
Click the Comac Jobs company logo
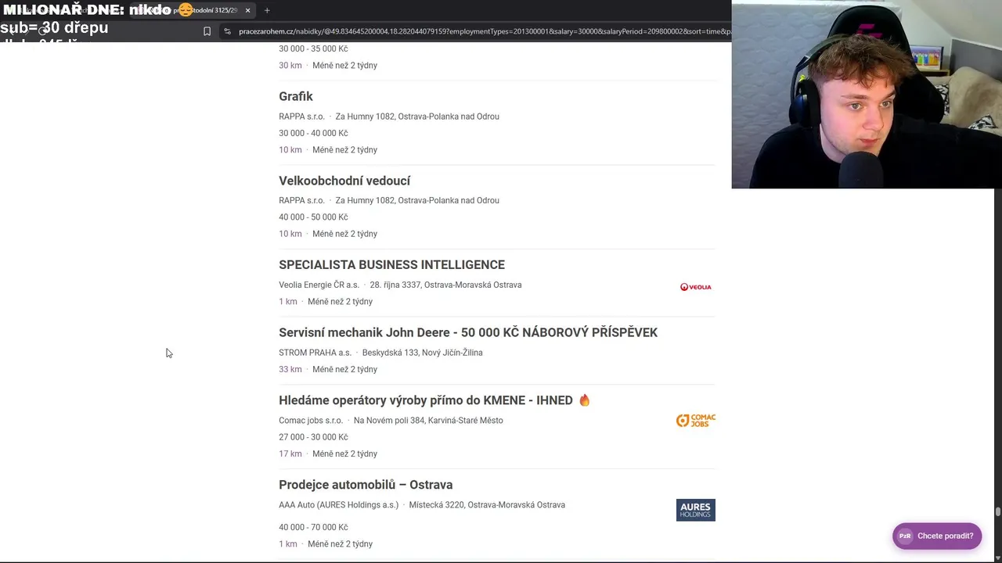(695, 421)
